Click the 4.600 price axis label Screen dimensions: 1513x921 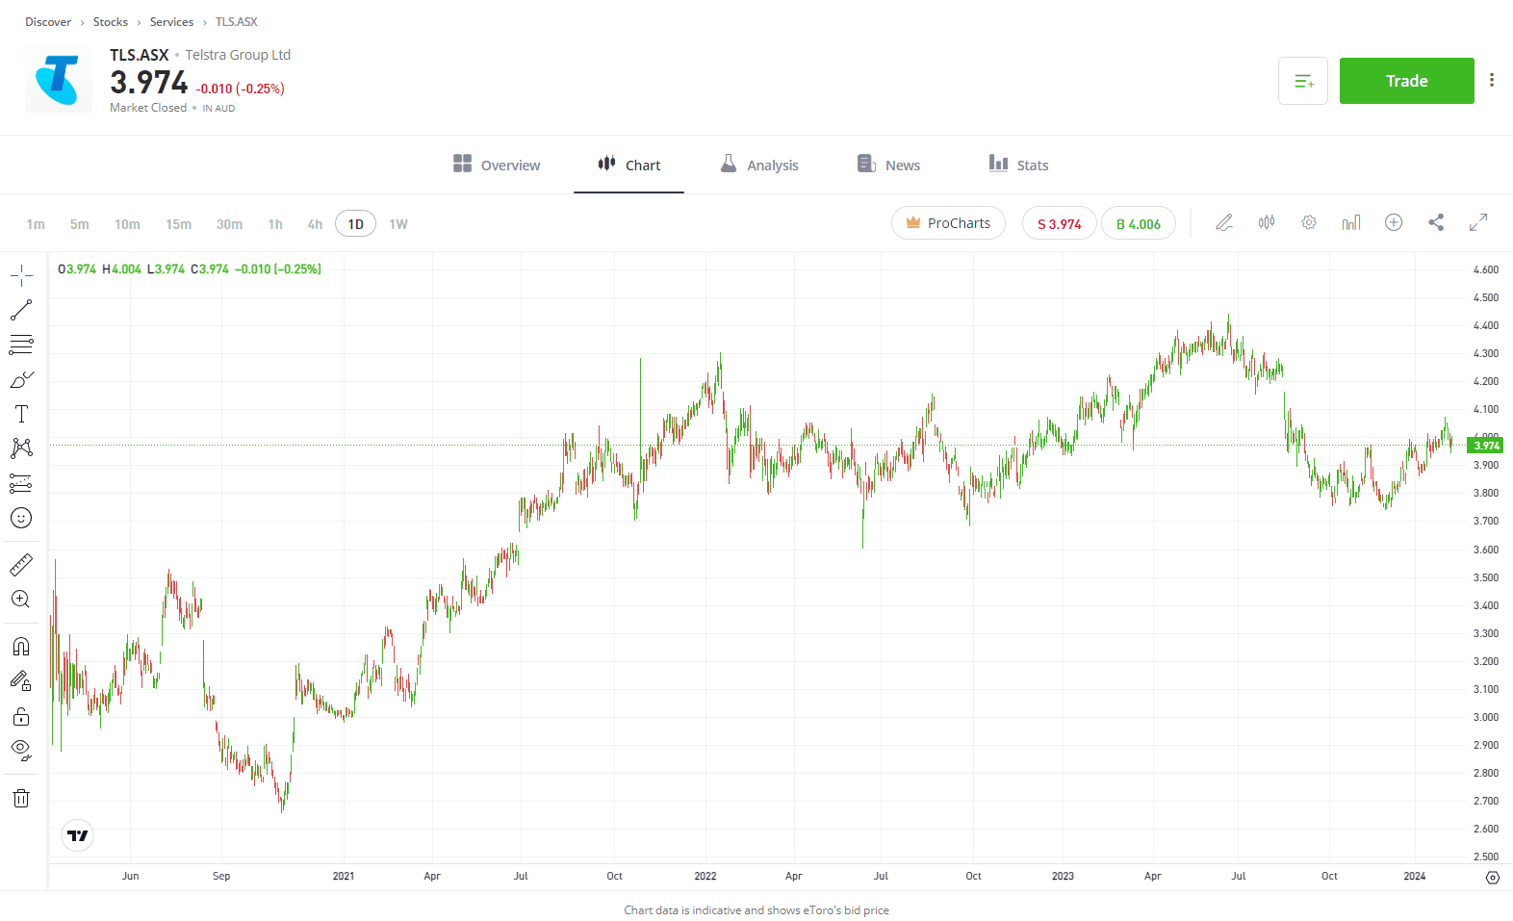[1486, 269]
